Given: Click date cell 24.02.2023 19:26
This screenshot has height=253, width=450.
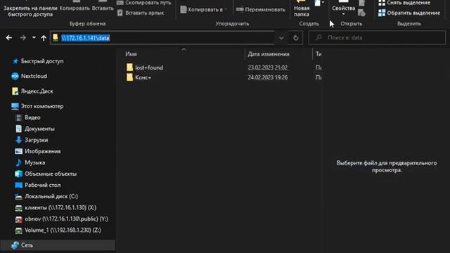Looking at the screenshot, I should pos(267,77).
